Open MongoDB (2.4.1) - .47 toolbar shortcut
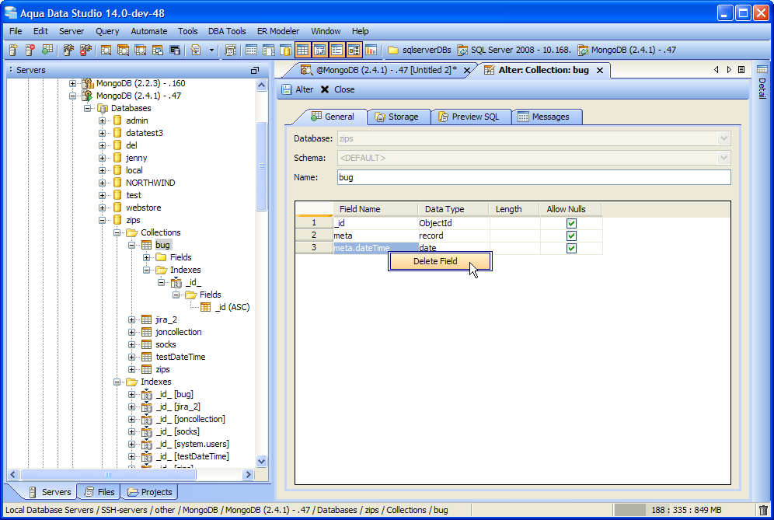This screenshot has height=520, width=774. pyautogui.click(x=627, y=50)
